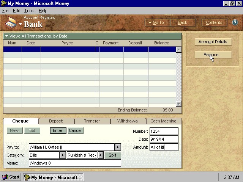Image resolution: width=243 pixels, height=182 pixels.
Task: Open the Pay to dropdown list
Action: click(x=118, y=147)
